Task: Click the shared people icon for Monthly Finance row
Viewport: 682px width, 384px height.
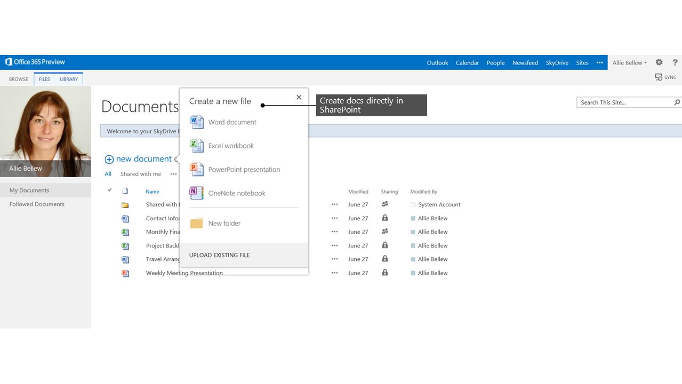Action: (385, 231)
